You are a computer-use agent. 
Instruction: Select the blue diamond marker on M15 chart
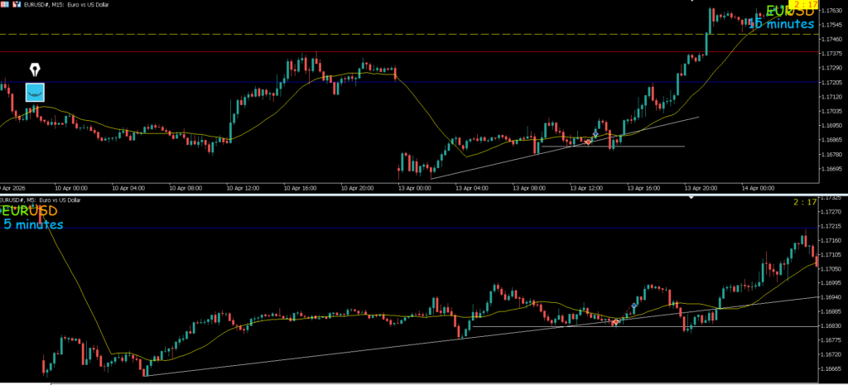click(x=595, y=133)
